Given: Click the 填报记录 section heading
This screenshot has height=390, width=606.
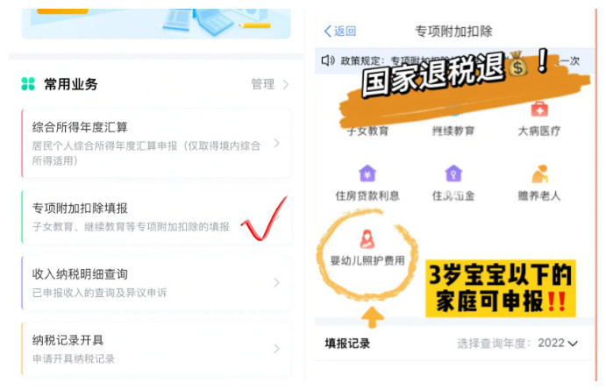Looking at the screenshot, I should point(347,344).
